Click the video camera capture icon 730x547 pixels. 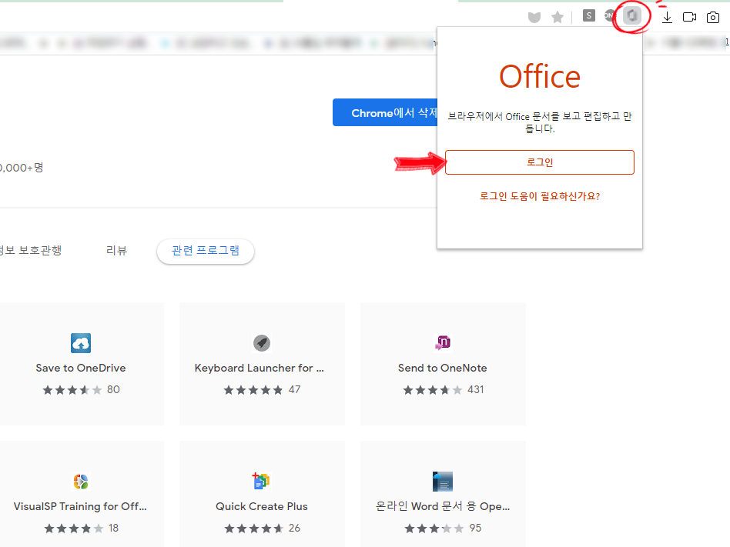pos(689,16)
